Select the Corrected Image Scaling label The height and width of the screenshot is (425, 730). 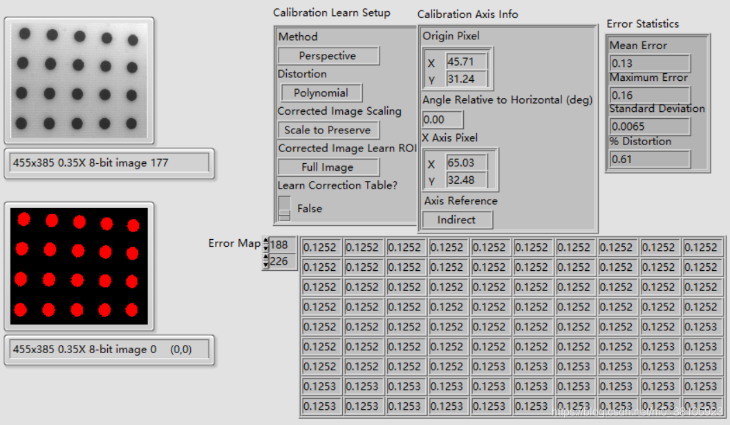tap(339, 111)
